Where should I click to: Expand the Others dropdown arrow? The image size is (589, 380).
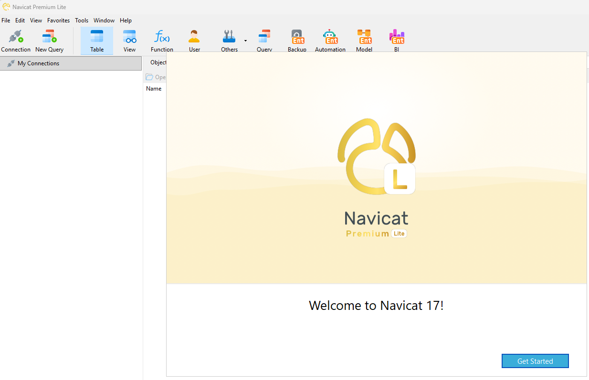point(246,41)
